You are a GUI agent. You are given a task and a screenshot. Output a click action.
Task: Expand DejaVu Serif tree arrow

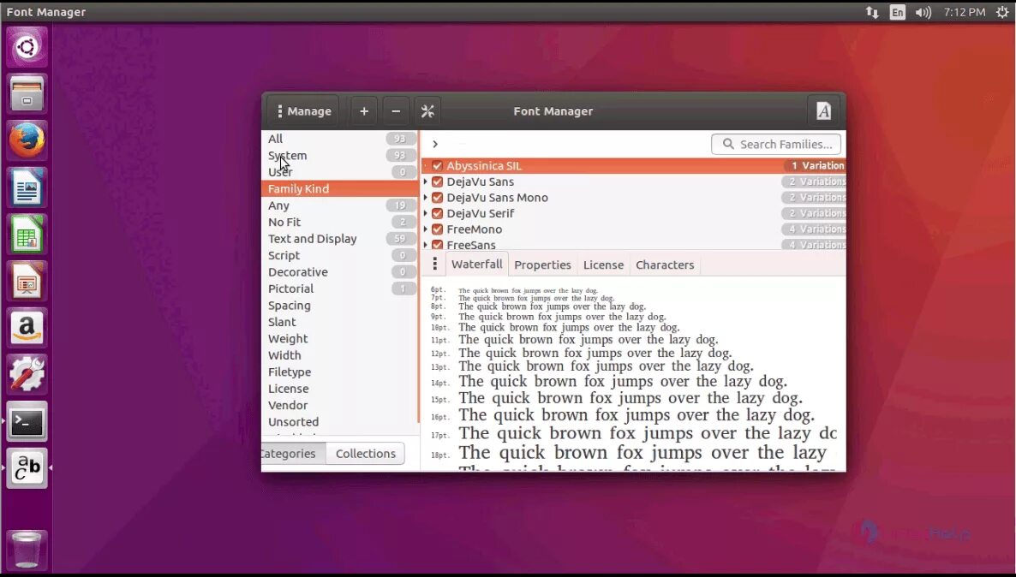pos(426,214)
